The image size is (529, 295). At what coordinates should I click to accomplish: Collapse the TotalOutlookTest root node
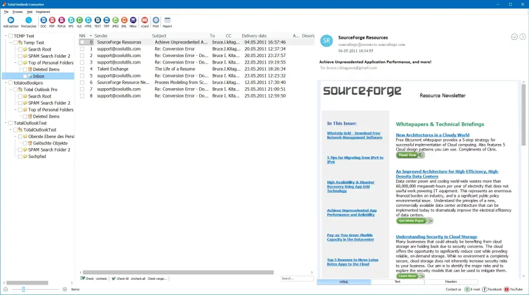point(6,123)
